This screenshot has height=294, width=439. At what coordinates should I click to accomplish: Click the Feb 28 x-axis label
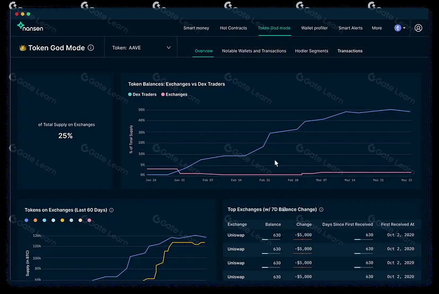(293, 180)
